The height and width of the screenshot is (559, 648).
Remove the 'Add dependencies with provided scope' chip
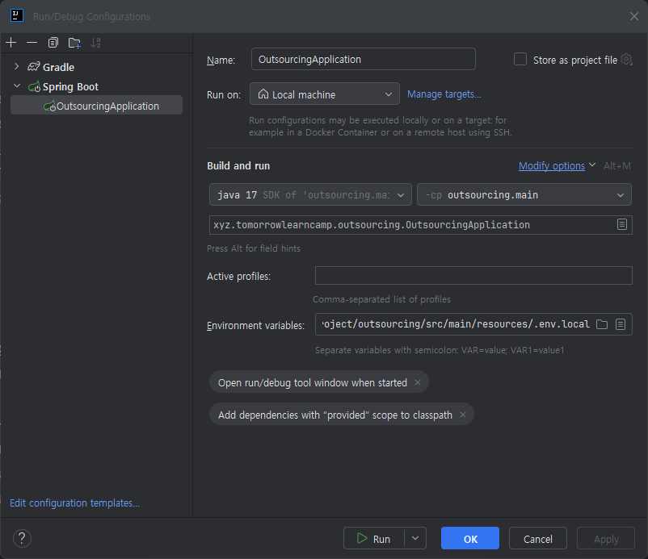463,415
